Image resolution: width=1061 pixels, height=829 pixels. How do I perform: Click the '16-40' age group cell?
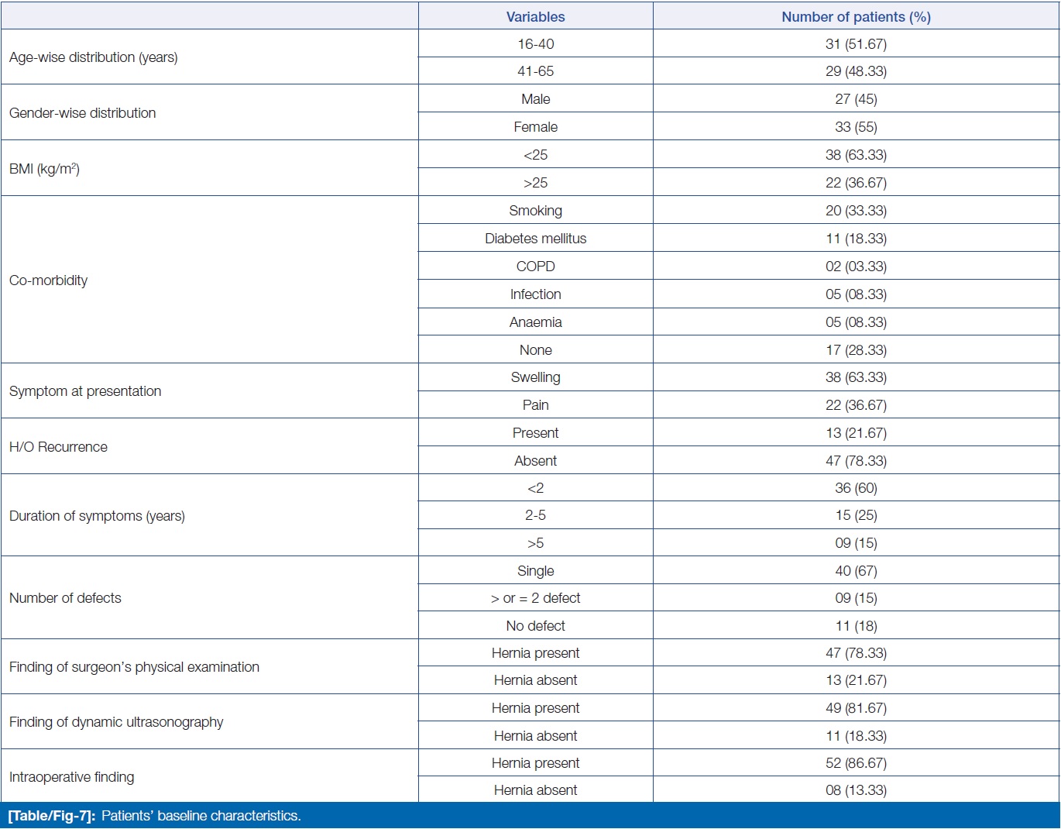(535, 44)
